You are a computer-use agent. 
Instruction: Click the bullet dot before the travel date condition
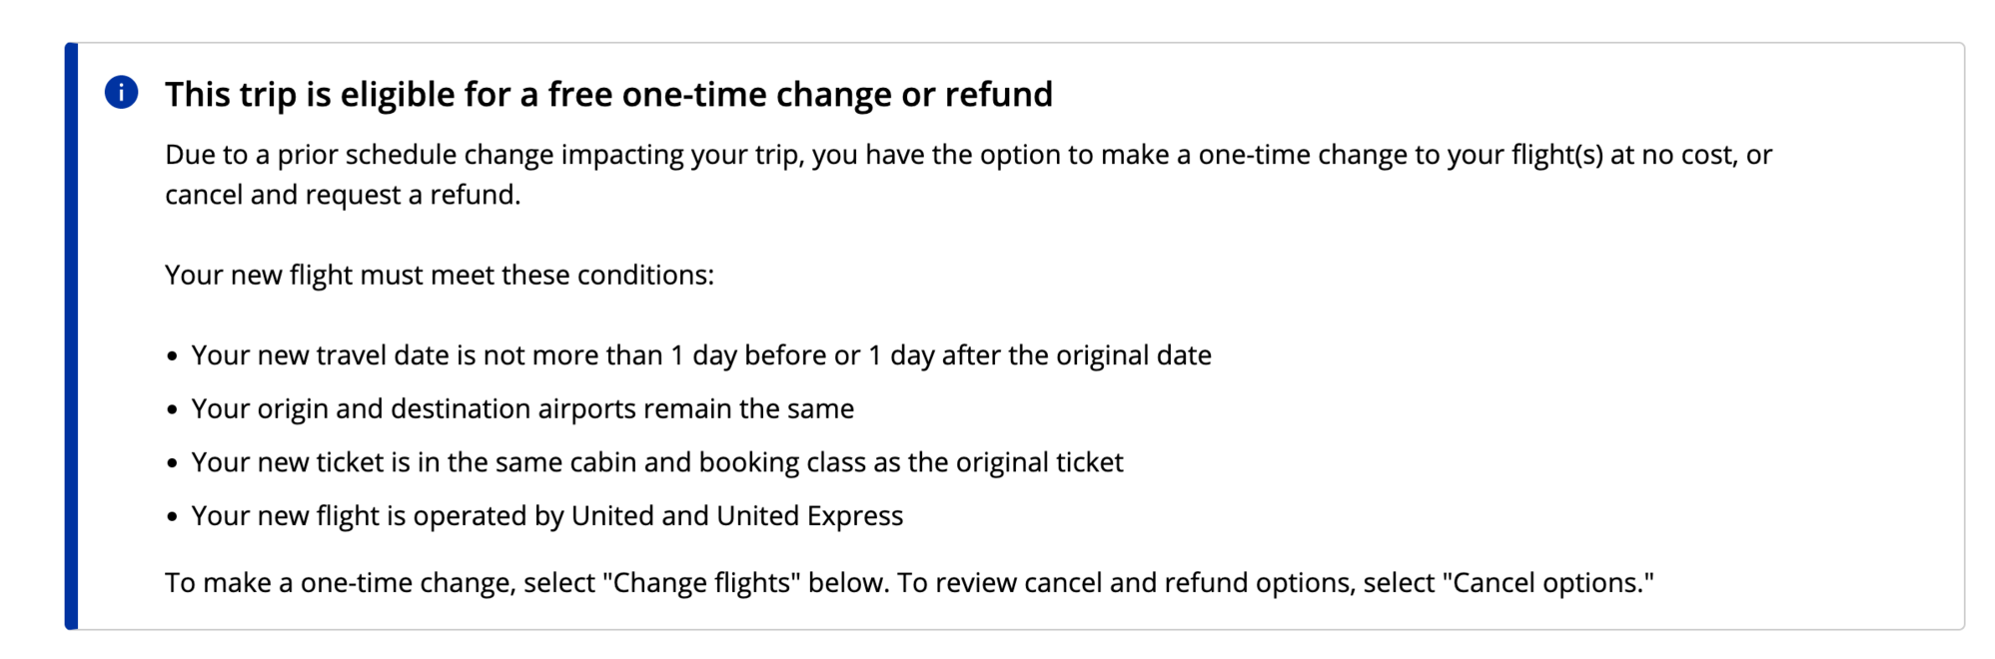pos(173,356)
